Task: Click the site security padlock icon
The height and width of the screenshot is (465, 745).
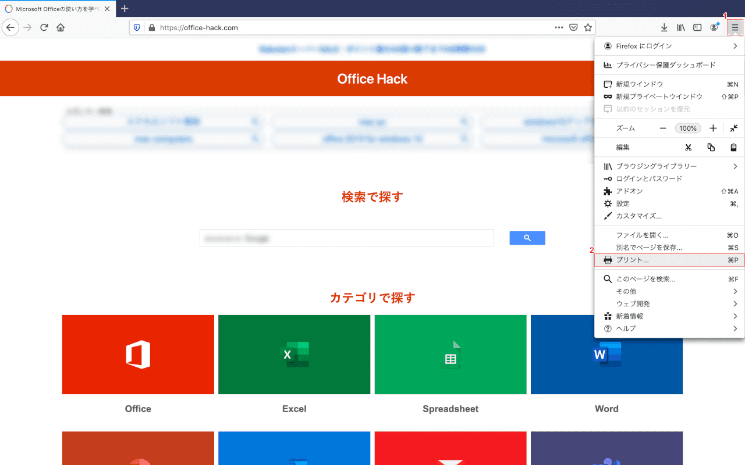Action: click(x=152, y=27)
